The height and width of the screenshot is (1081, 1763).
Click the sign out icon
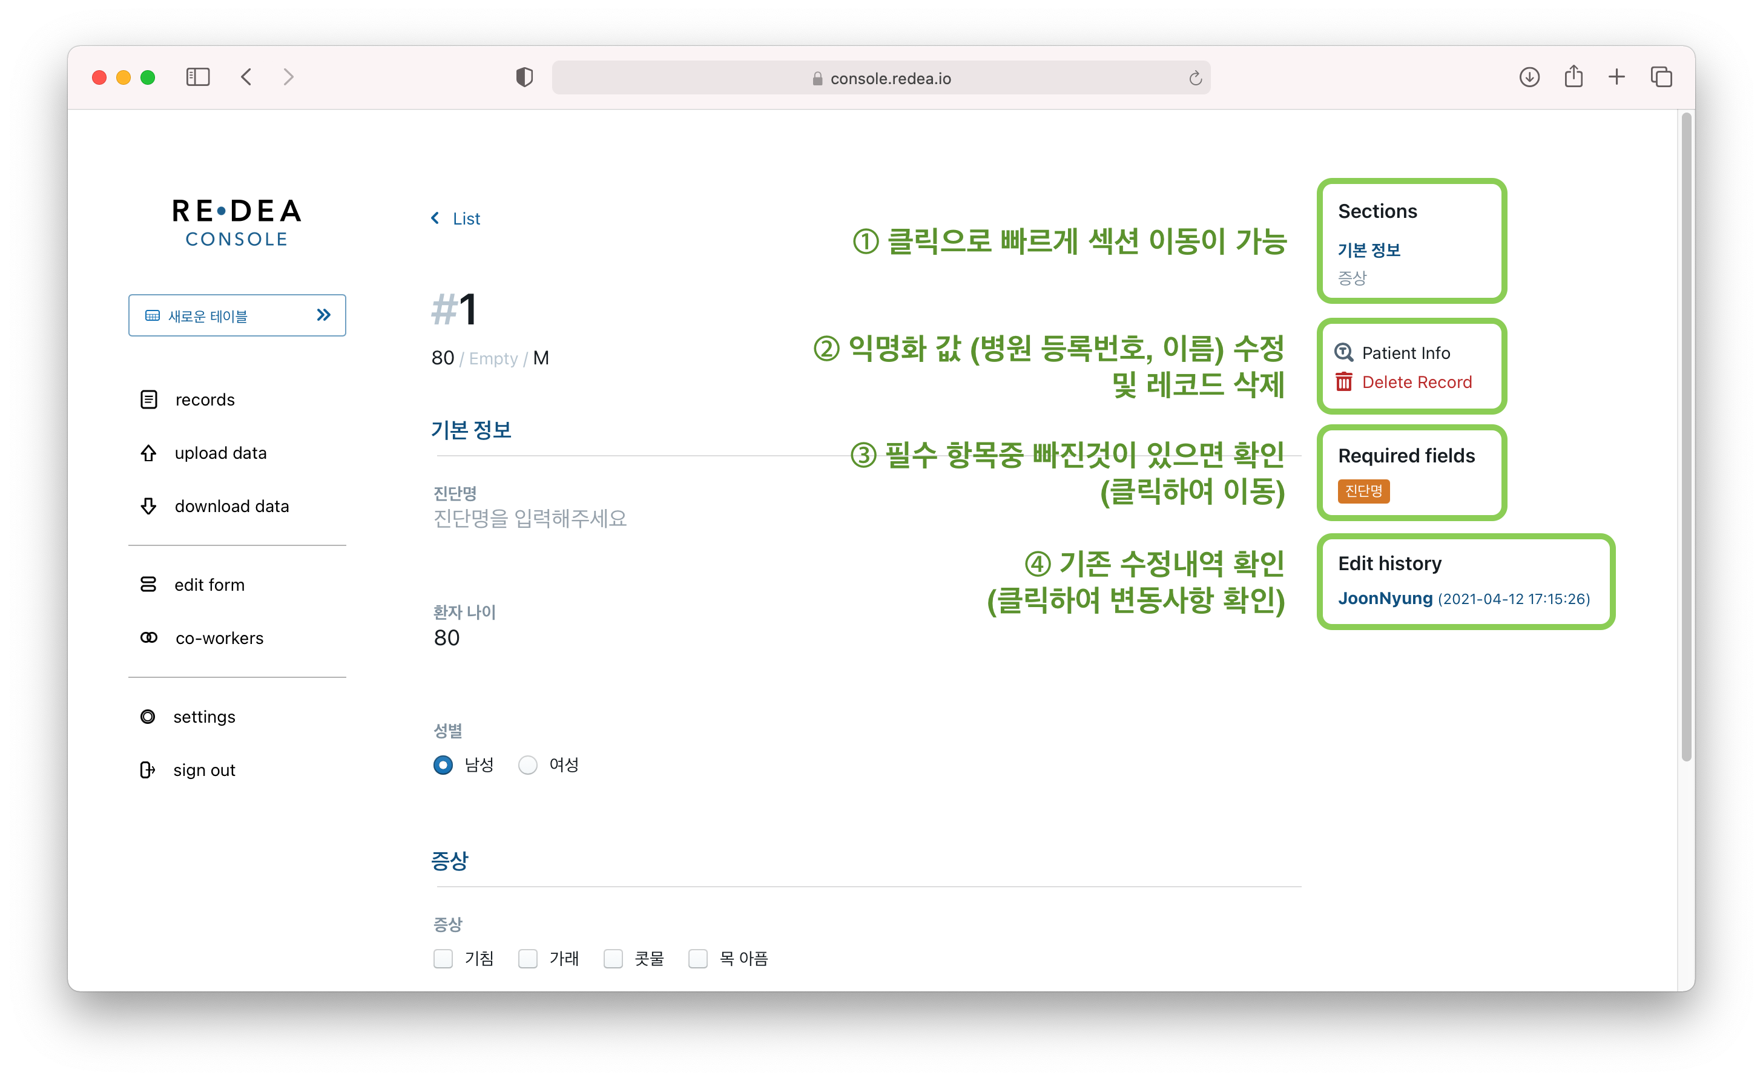(x=147, y=770)
